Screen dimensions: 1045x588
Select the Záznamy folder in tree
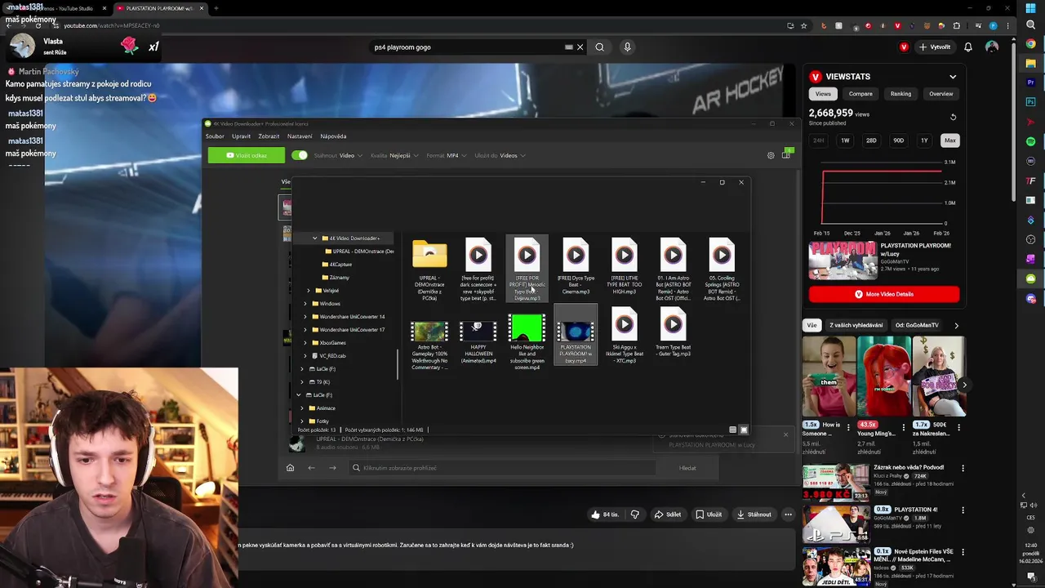[x=335, y=278]
